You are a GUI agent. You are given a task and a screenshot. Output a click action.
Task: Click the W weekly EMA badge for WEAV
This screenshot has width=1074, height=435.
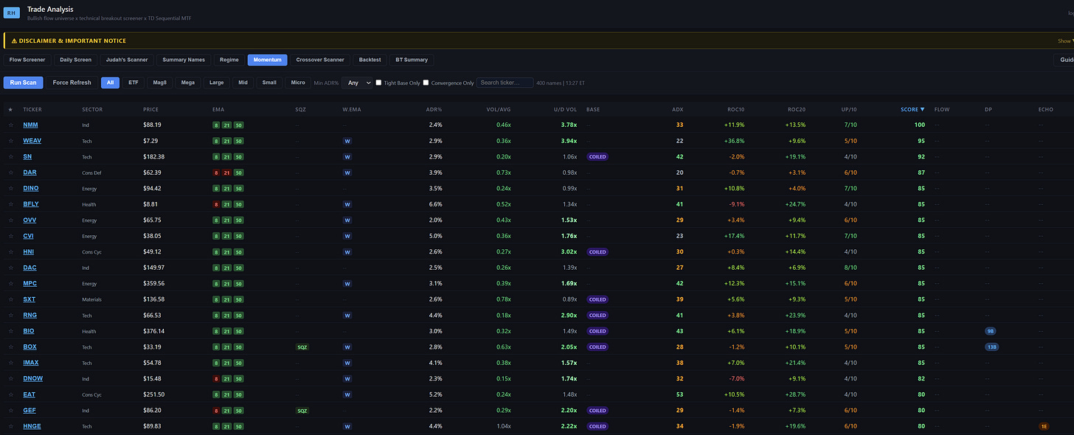(x=347, y=141)
